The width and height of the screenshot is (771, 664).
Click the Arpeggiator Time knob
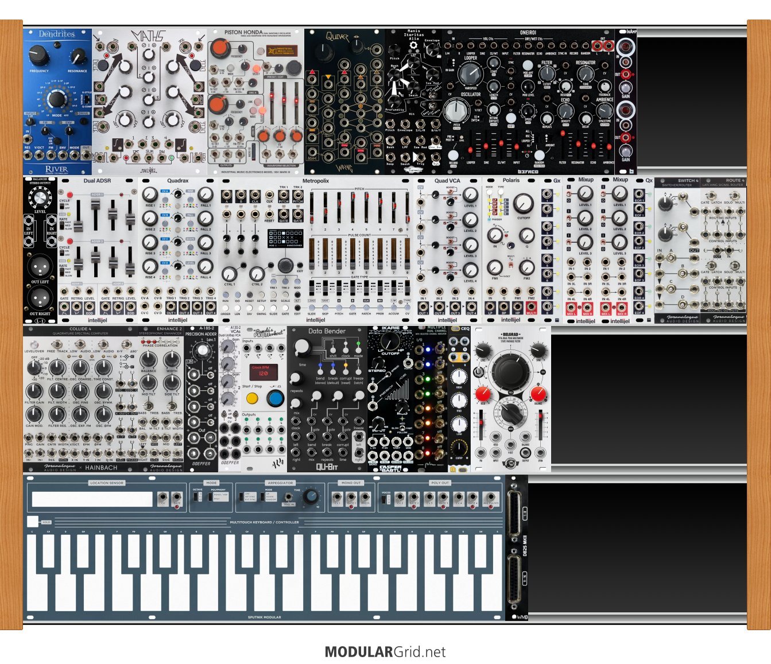311,496
